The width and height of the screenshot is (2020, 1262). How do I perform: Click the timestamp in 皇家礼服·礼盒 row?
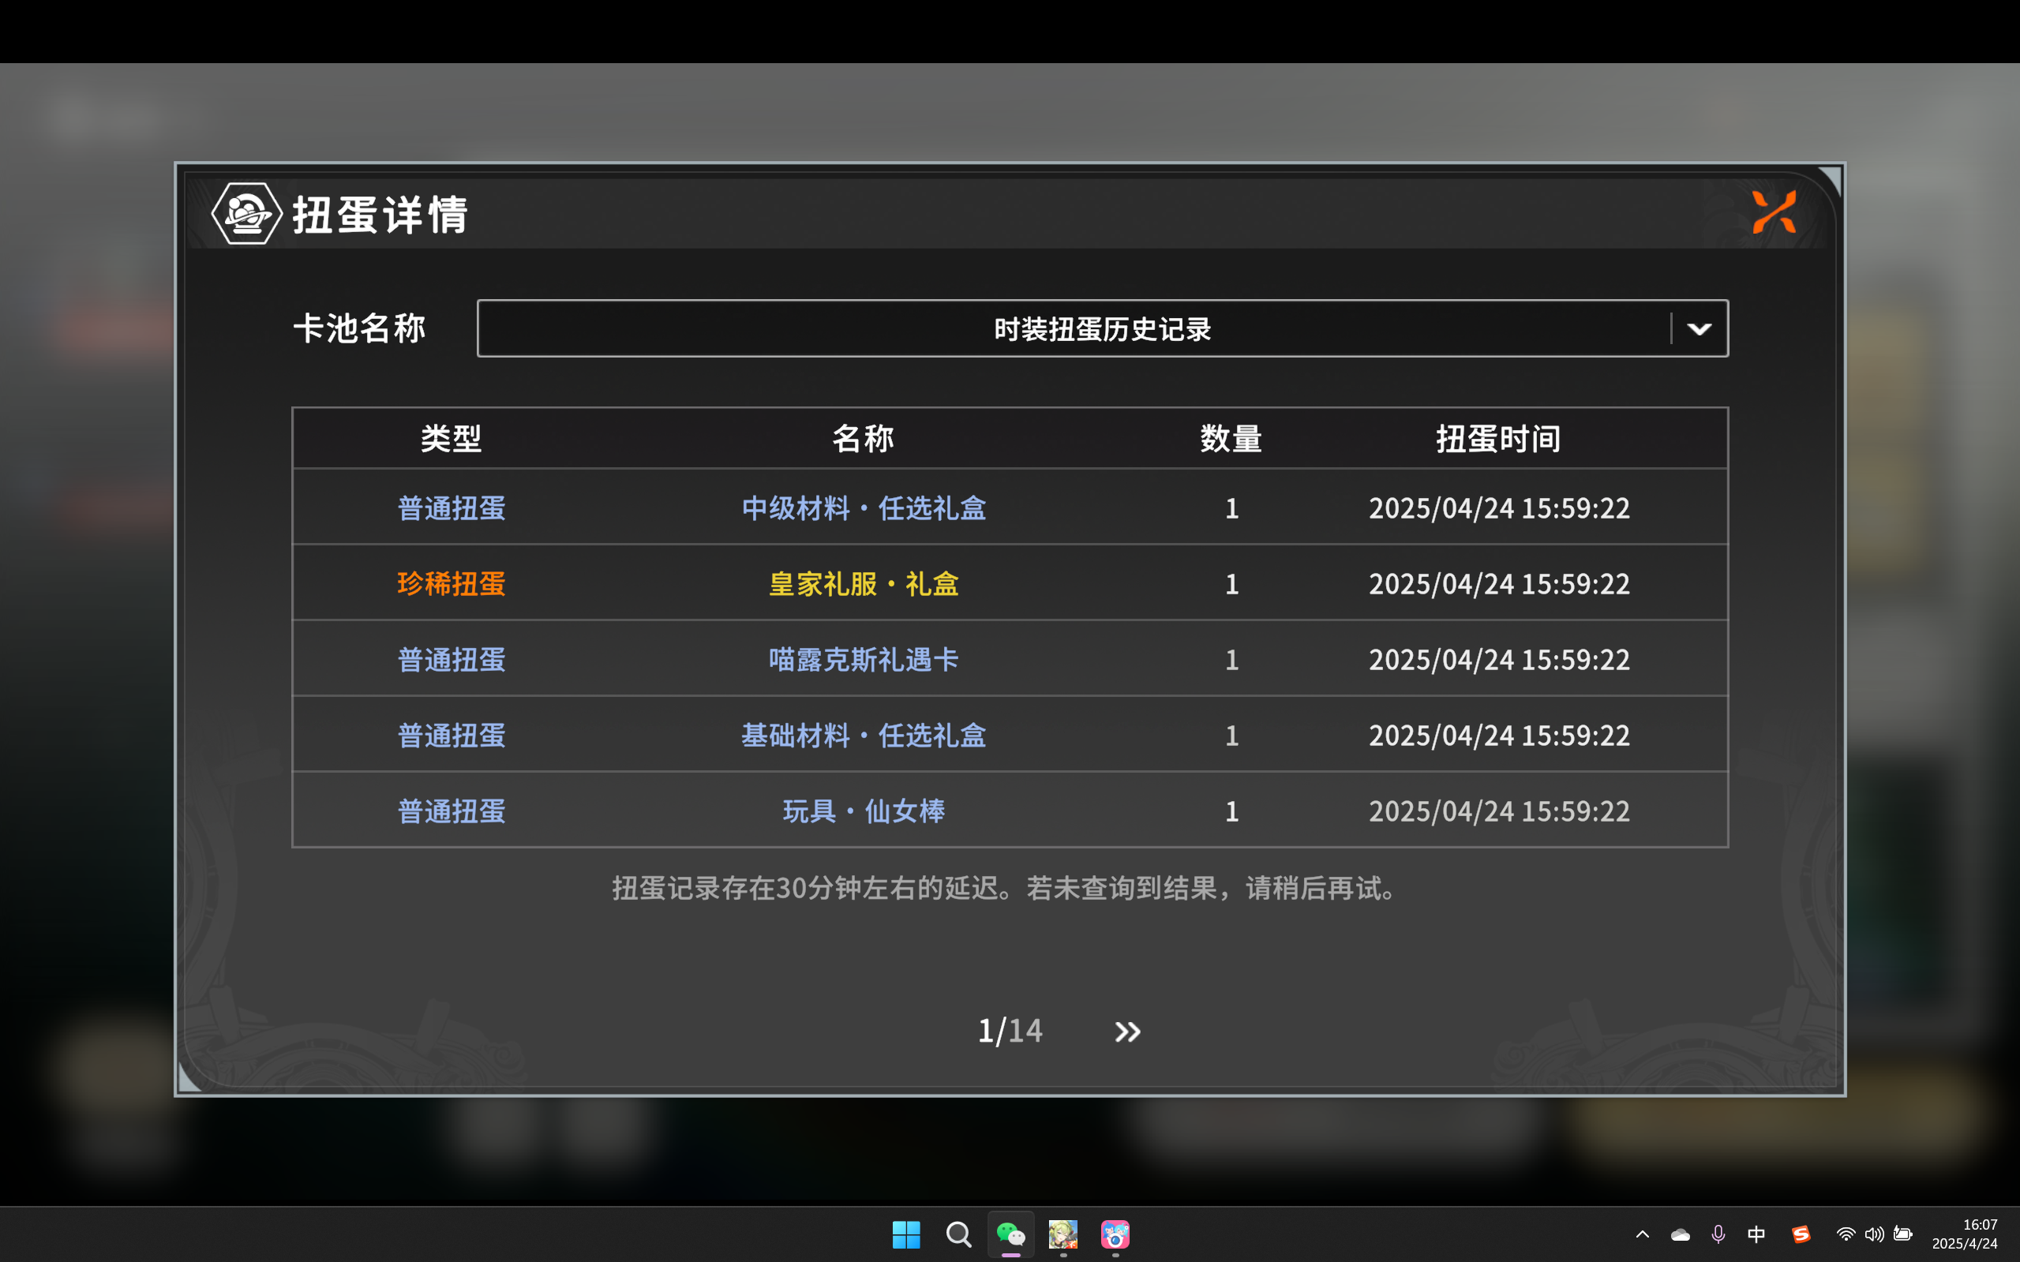coord(1499,583)
